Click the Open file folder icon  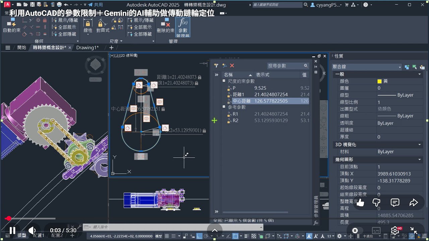click(25, 5)
